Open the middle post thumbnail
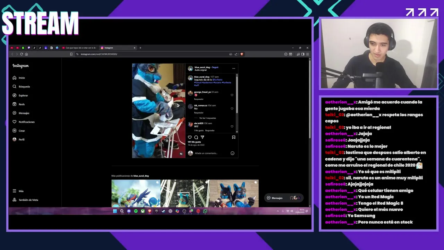This screenshot has width=444, height=250. click(x=185, y=193)
